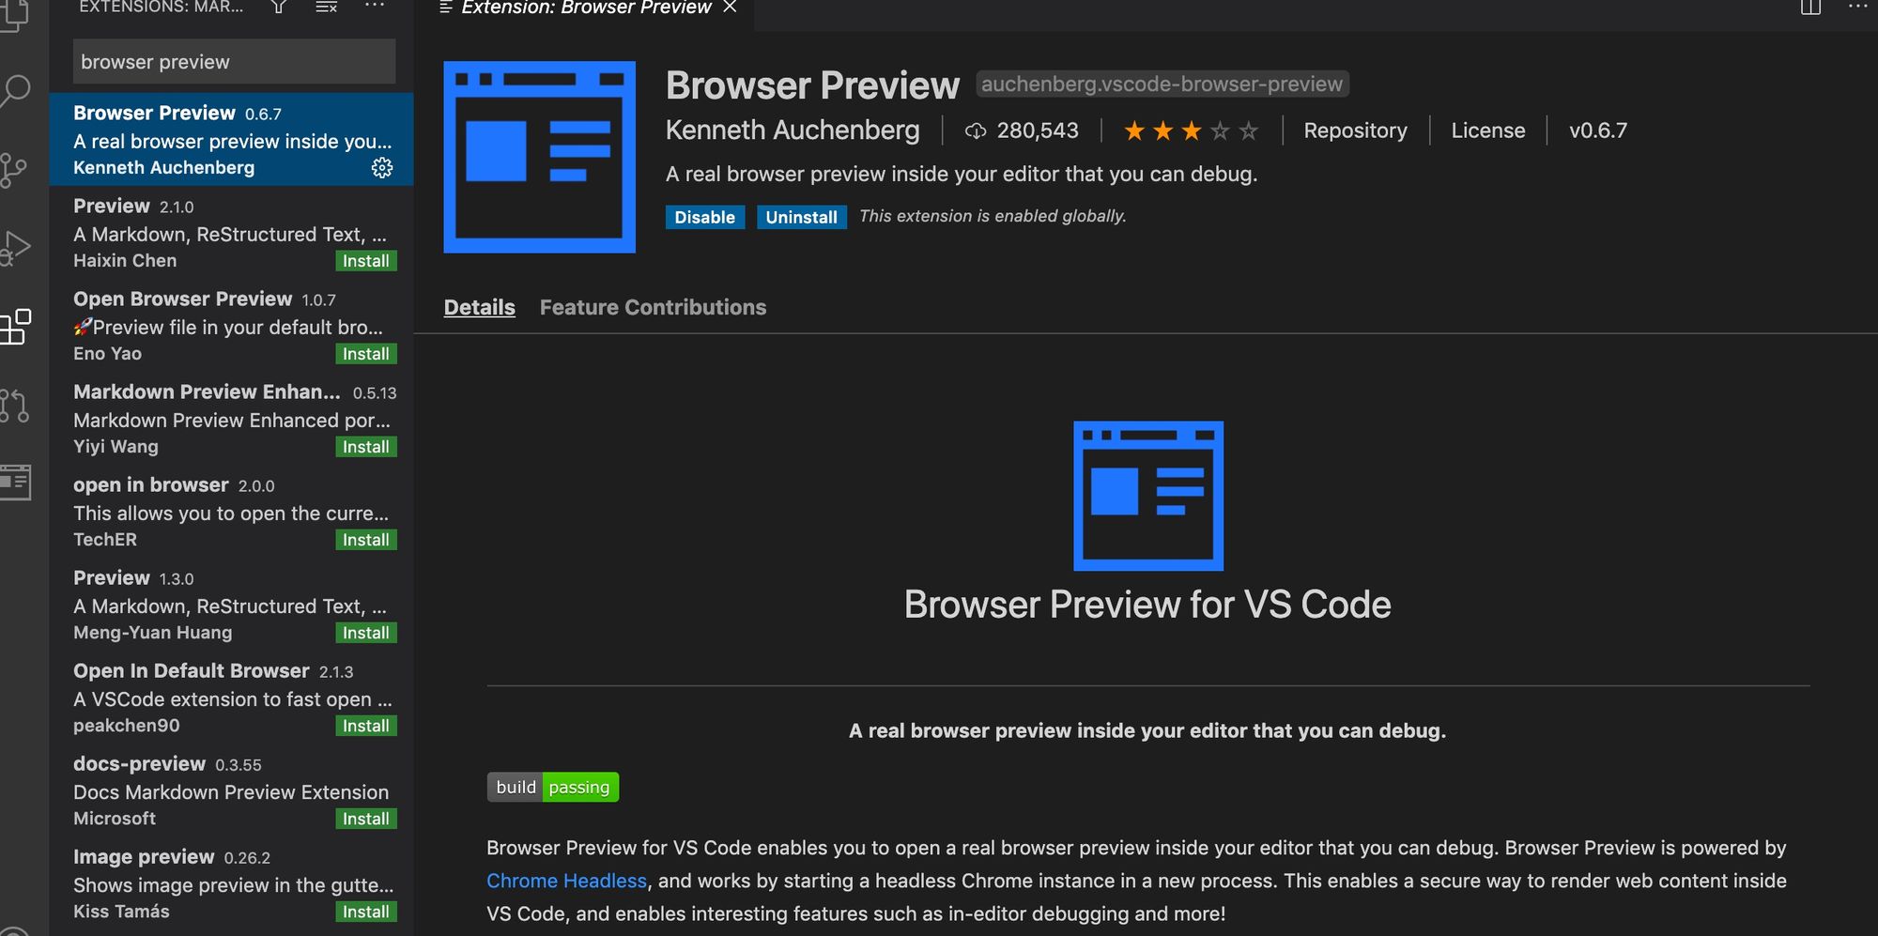
Task: Click the Browser Preview logo in the readme
Action: (x=1148, y=496)
